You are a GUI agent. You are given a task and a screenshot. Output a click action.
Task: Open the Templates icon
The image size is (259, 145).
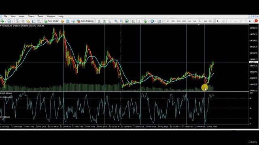pos(159,21)
